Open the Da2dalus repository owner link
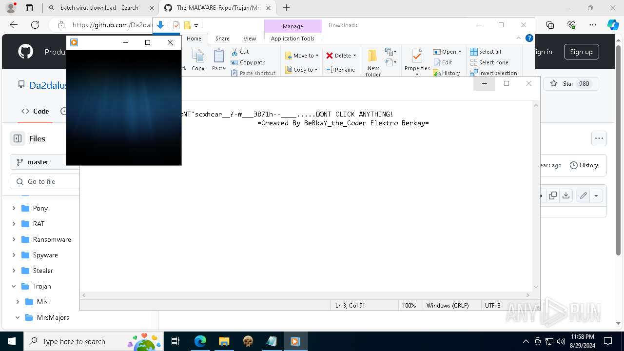 pyautogui.click(x=48, y=85)
